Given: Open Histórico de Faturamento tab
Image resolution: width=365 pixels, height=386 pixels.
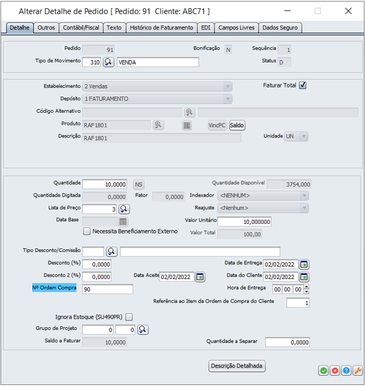Looking at the screenshot, I should pyautogui.click(x=161, y=27).
